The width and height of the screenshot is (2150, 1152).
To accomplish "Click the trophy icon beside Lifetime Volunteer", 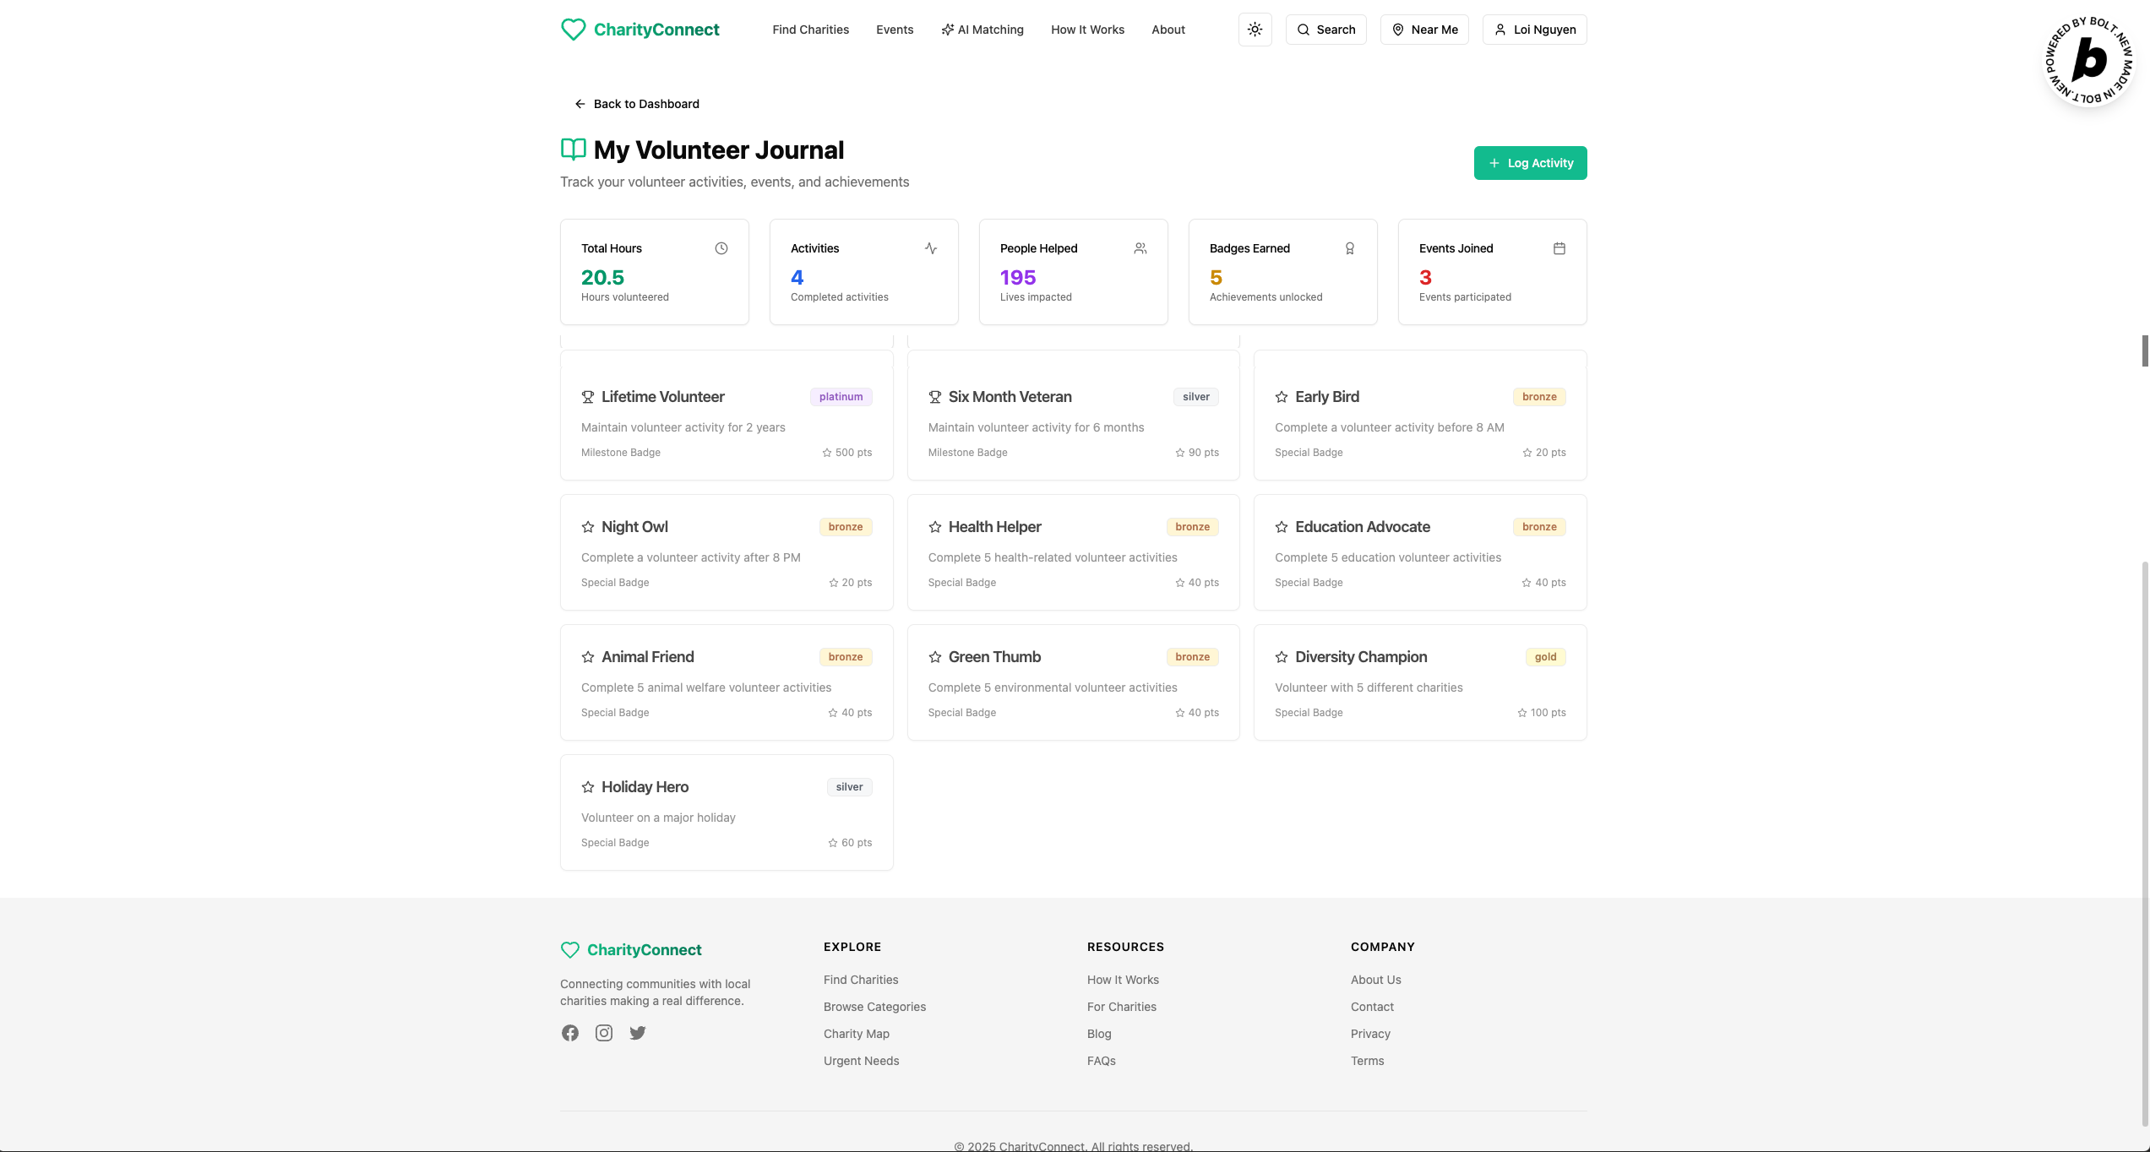I will point(588,397).
